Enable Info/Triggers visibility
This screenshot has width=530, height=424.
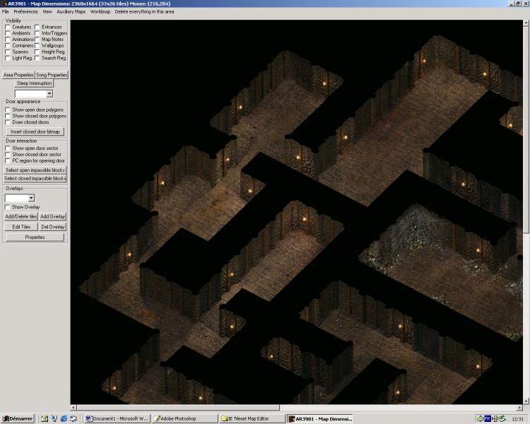(37, 33)
